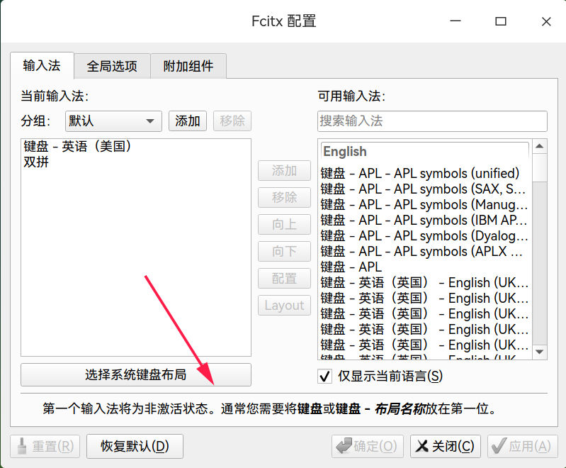Maximize the Fcitx 配置 window
Screen dimensions: 566x468
point(501,21)
